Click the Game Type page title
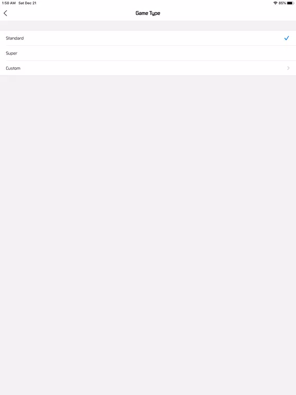Viewport: 296px width, 395px height. (148, 13)
